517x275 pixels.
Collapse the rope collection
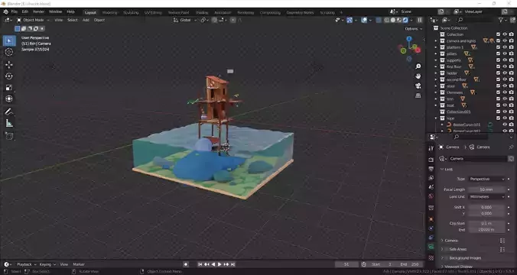click(x=436, y=118)
